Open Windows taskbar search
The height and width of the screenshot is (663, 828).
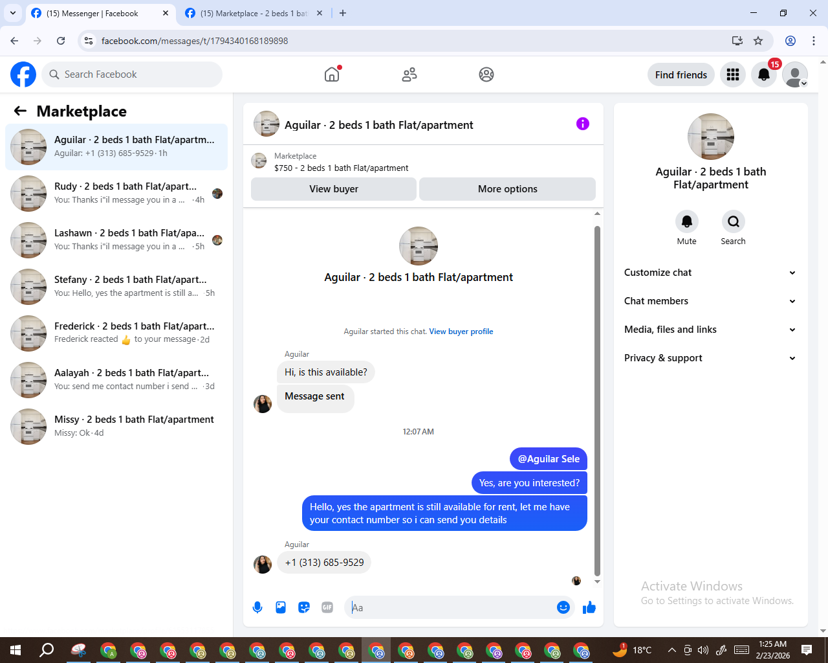47,650
